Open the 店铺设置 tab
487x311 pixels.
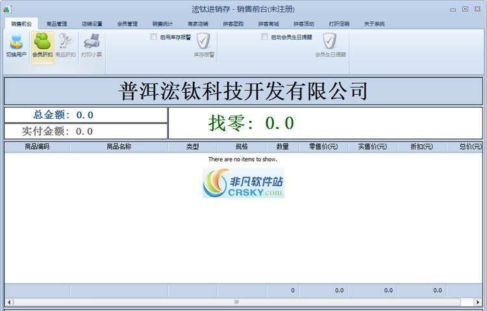[92, 23]
